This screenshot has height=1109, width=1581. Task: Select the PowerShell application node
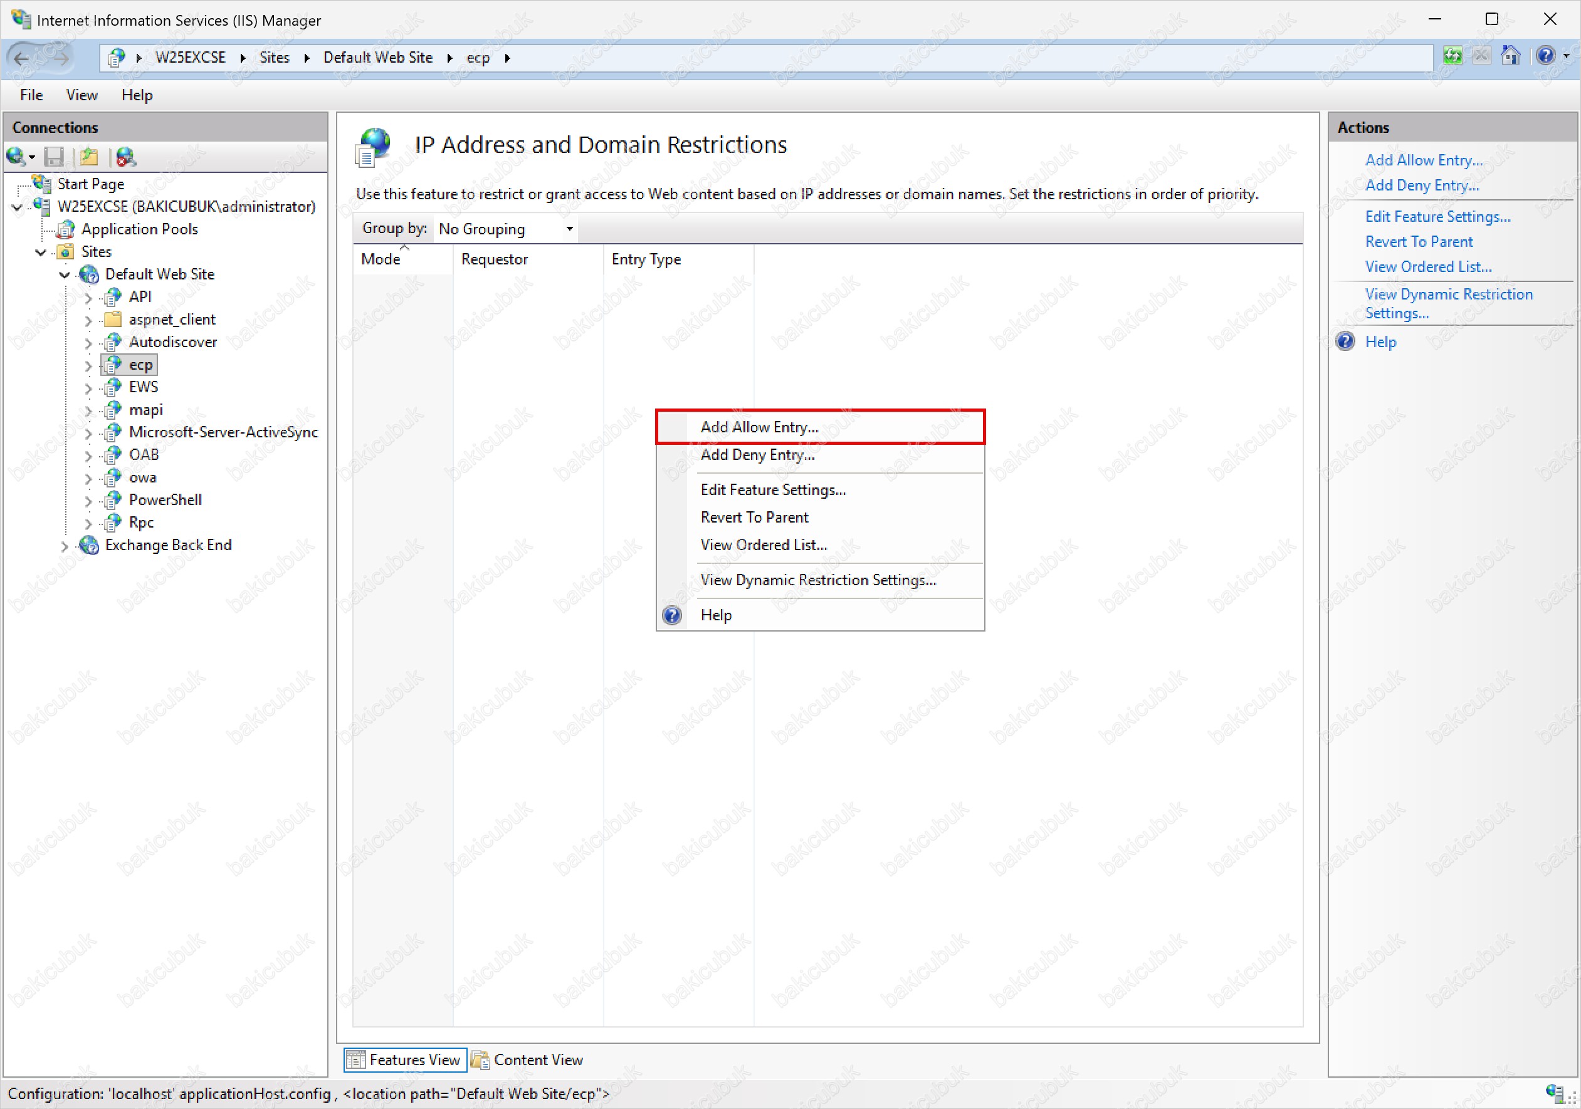(x=165, y=500)
